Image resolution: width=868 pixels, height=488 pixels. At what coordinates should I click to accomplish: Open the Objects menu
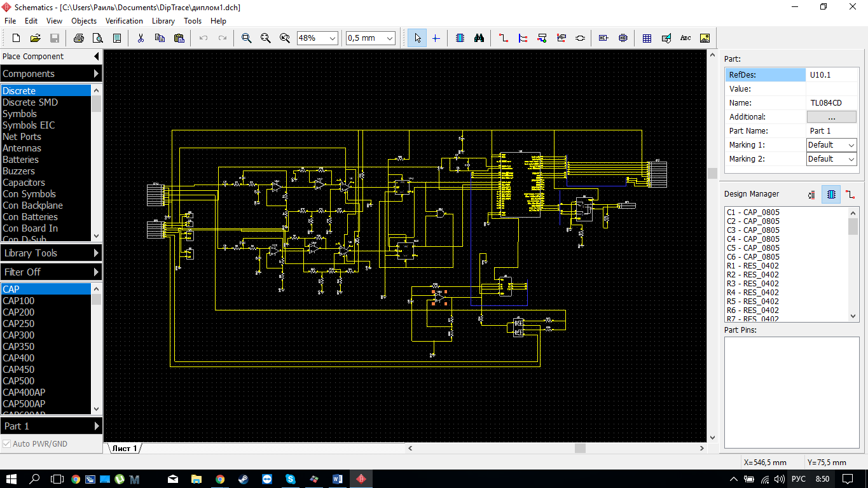[x=84, y=21]
